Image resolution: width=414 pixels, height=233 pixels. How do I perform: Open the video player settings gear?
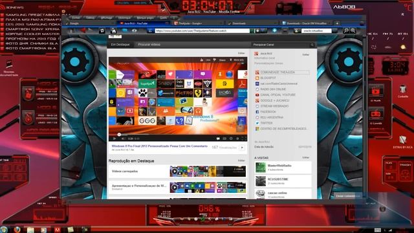231,139
